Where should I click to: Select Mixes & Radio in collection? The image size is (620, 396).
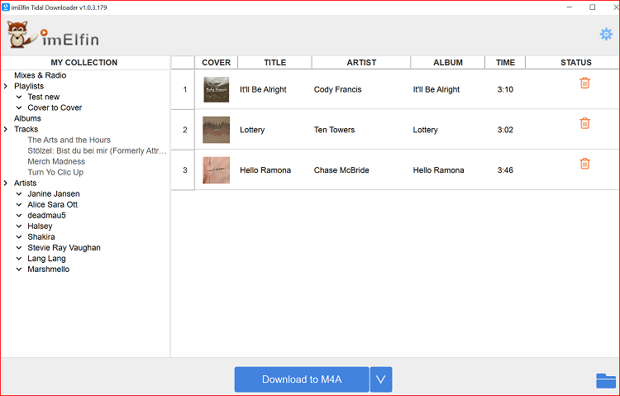[40, 75]
